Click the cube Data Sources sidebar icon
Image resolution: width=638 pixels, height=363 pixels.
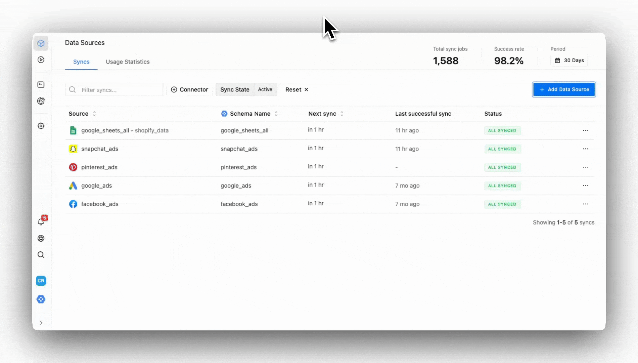pyautogui.click(x=41, y=43)
